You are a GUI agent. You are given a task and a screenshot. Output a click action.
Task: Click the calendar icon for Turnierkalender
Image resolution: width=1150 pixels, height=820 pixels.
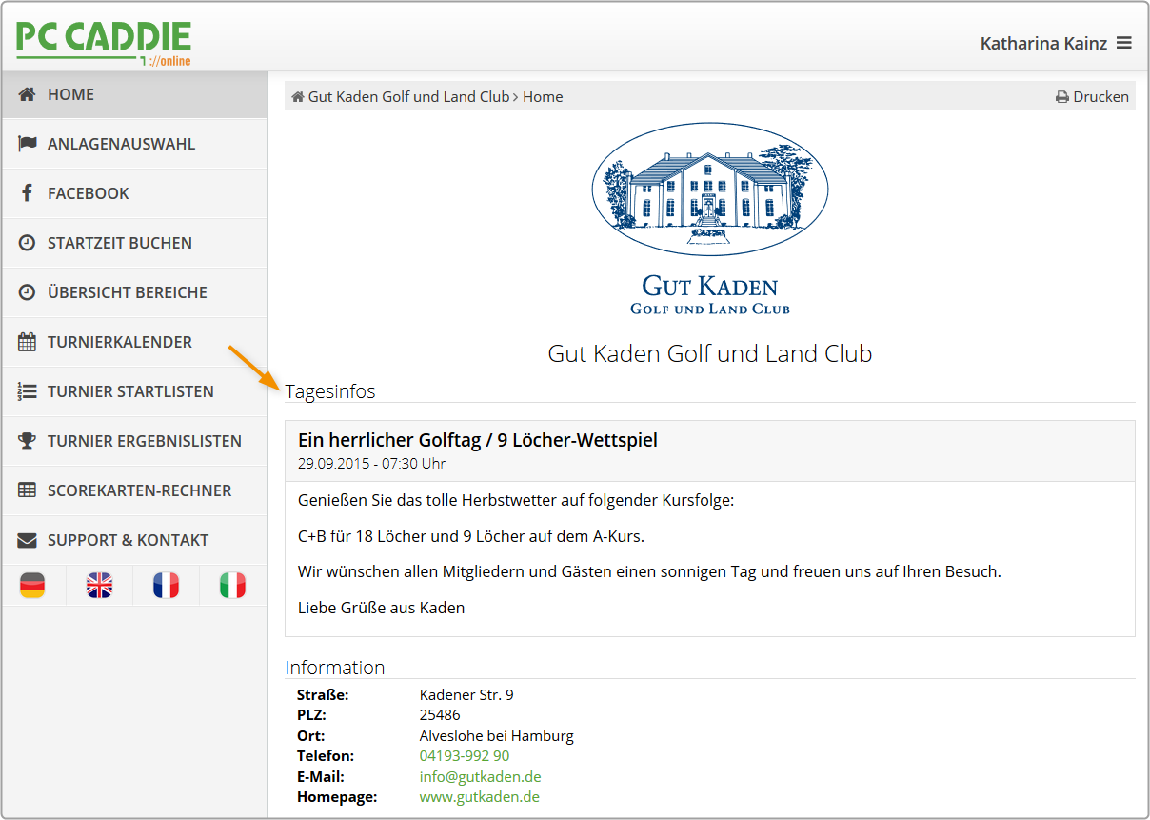coord(28,342)
